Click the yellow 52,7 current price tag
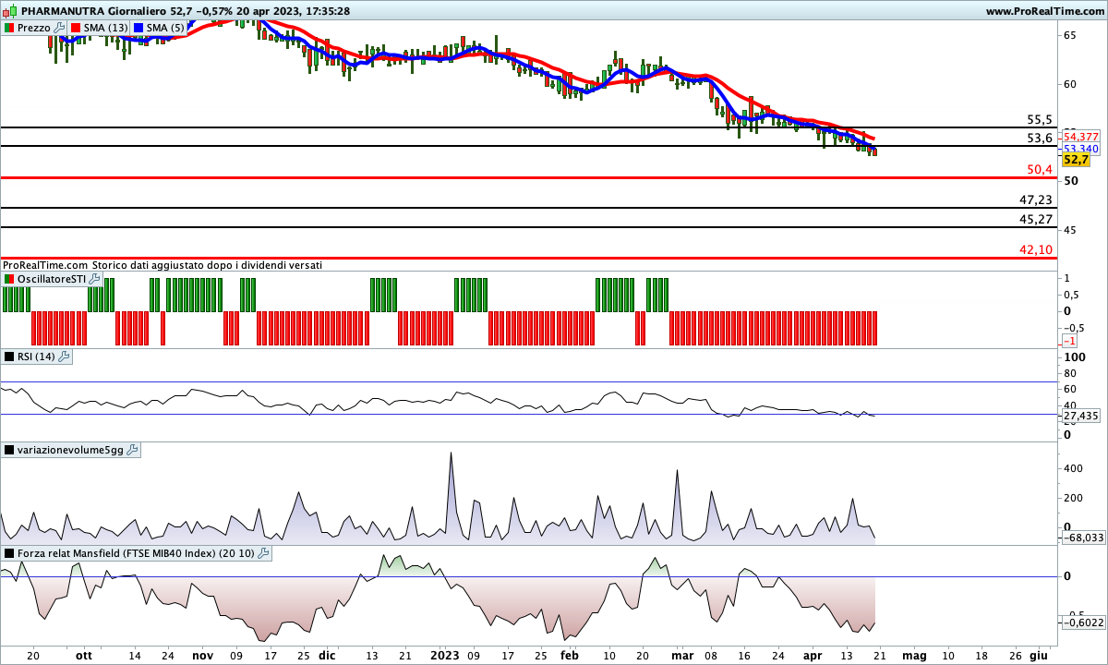Image resolution: width=1108 pixels, height=665 pixels. pos(1076,160)
